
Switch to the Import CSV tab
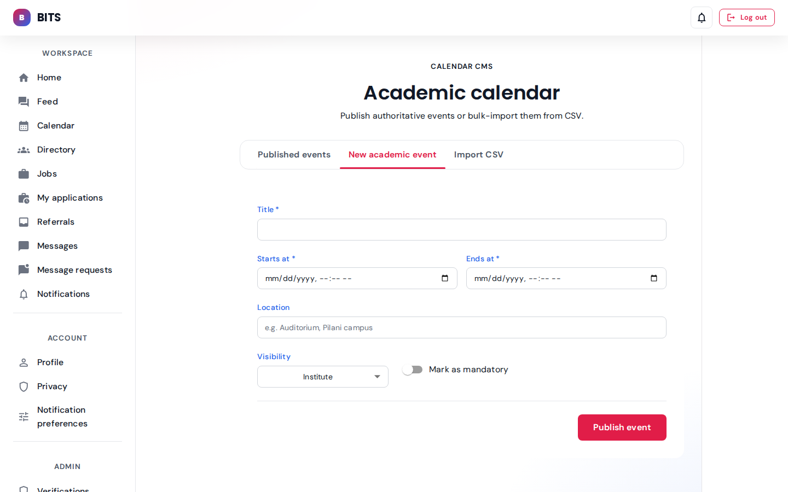pos(478,155)
